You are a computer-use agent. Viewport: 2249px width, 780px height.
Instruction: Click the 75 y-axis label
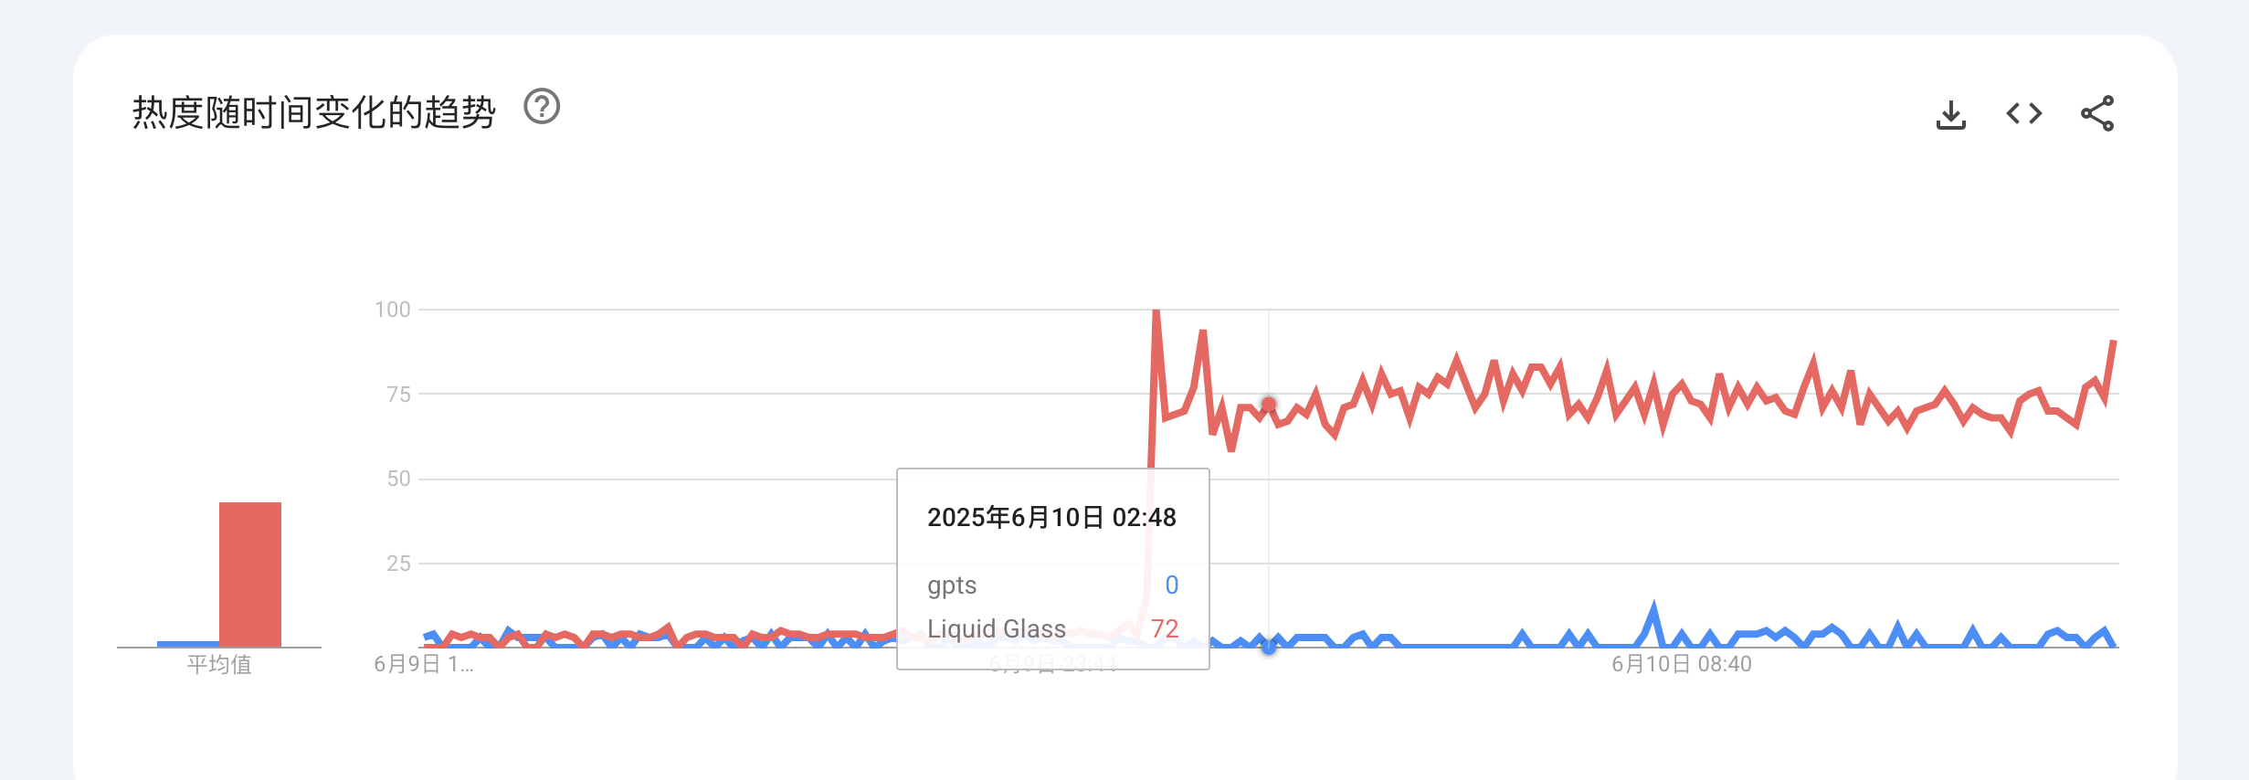pos(398,395)
